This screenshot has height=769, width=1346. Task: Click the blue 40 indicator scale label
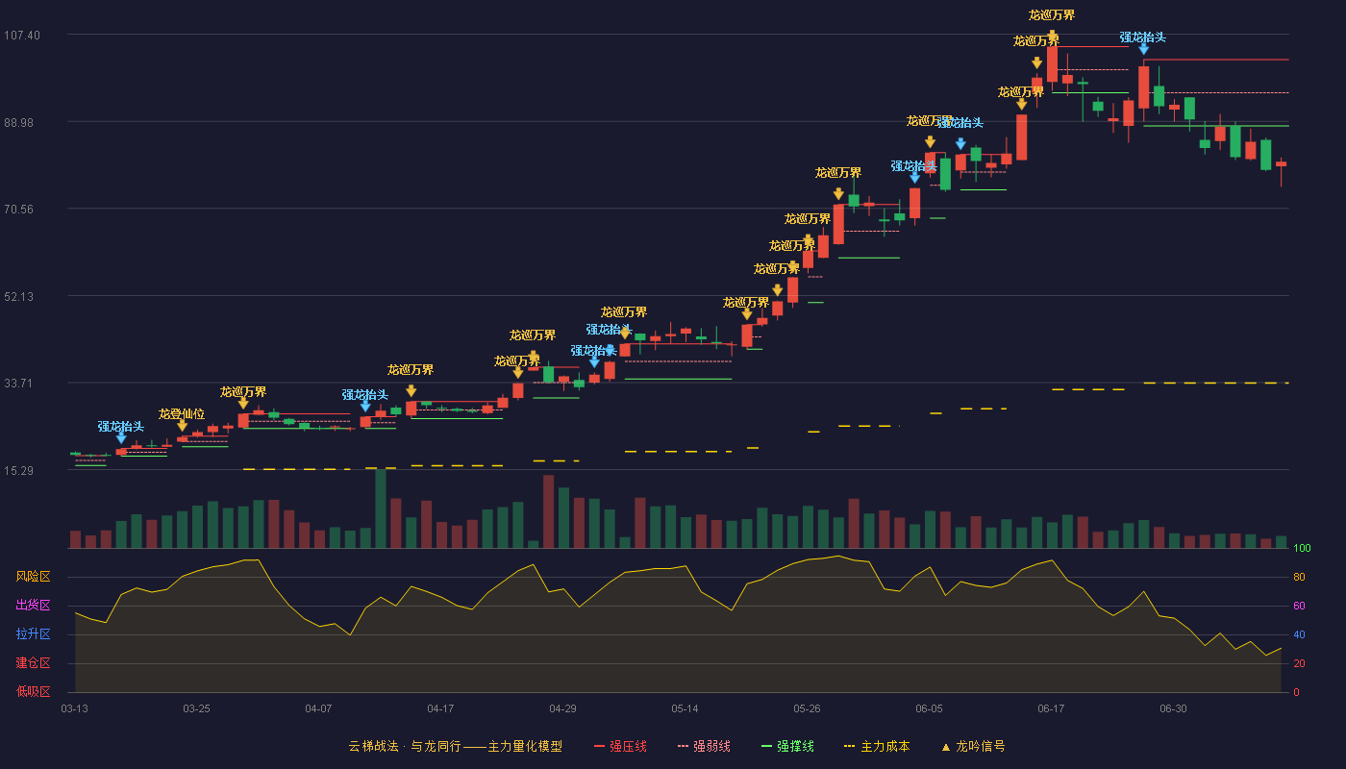point(1298,634)
